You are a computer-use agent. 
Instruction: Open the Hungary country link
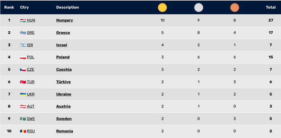click(65, 20)
